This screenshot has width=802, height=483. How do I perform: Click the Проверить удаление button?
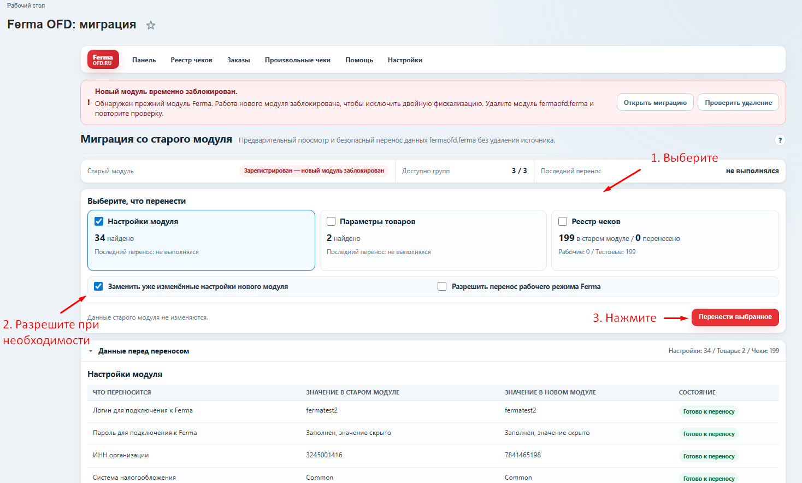point(738,103)
